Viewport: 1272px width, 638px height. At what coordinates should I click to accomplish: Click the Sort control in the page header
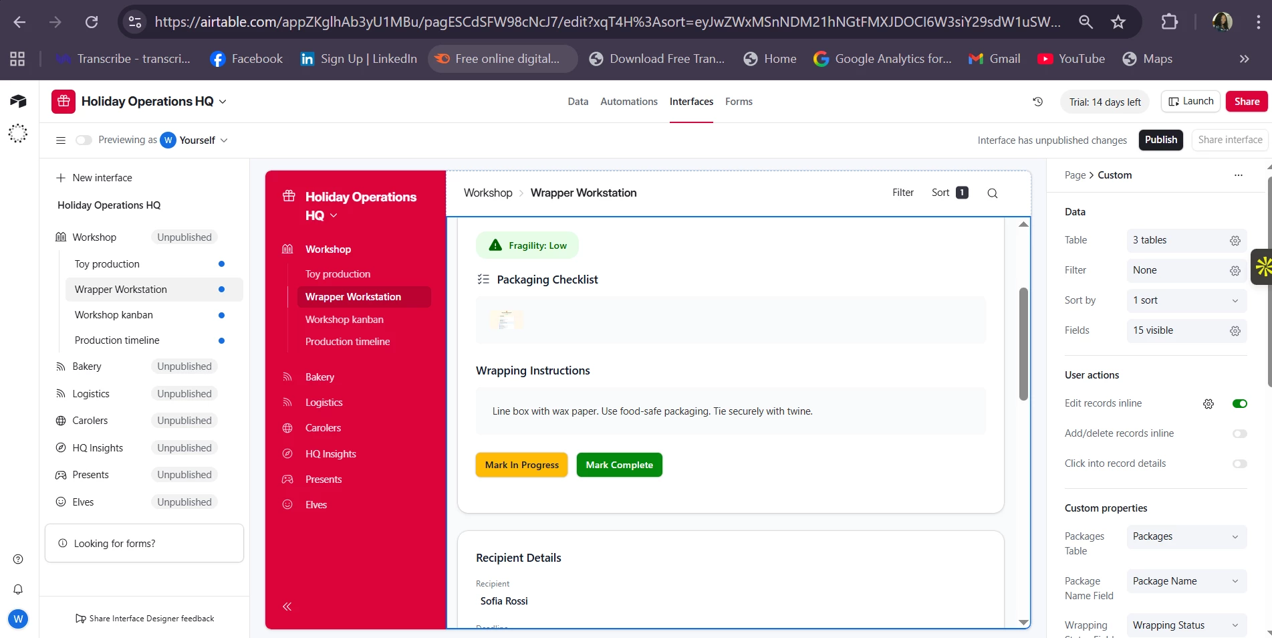(950, 193)
